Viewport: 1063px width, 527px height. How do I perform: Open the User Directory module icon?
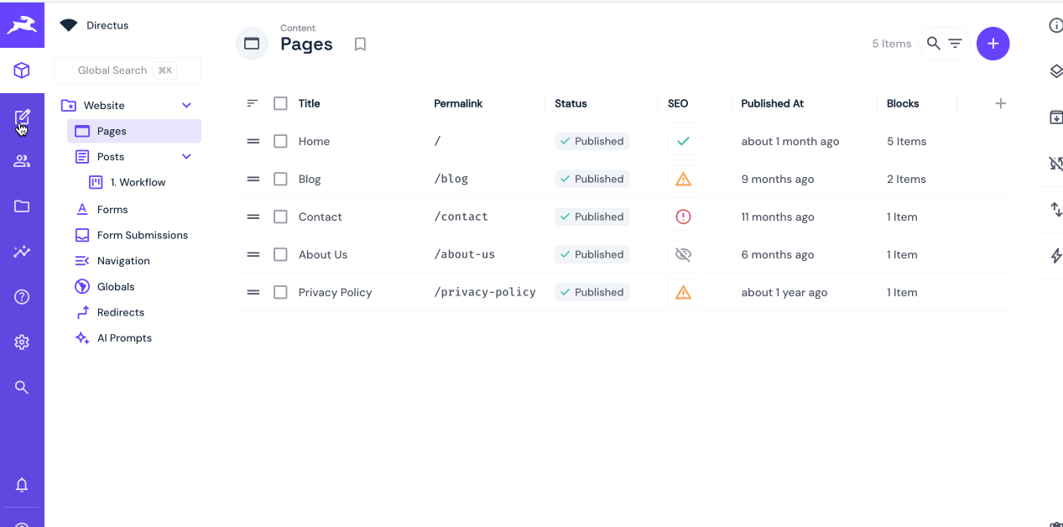click(x=22, y=161)
